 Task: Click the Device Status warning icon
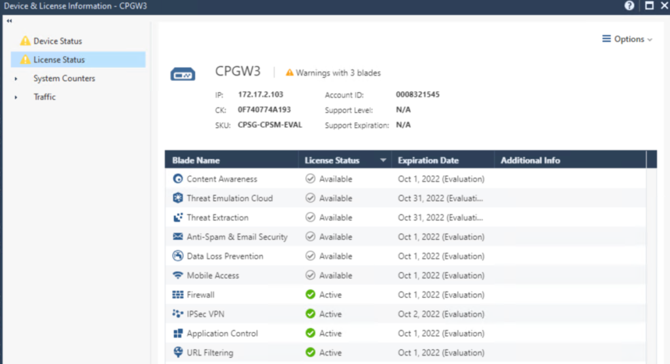point(26,41)
